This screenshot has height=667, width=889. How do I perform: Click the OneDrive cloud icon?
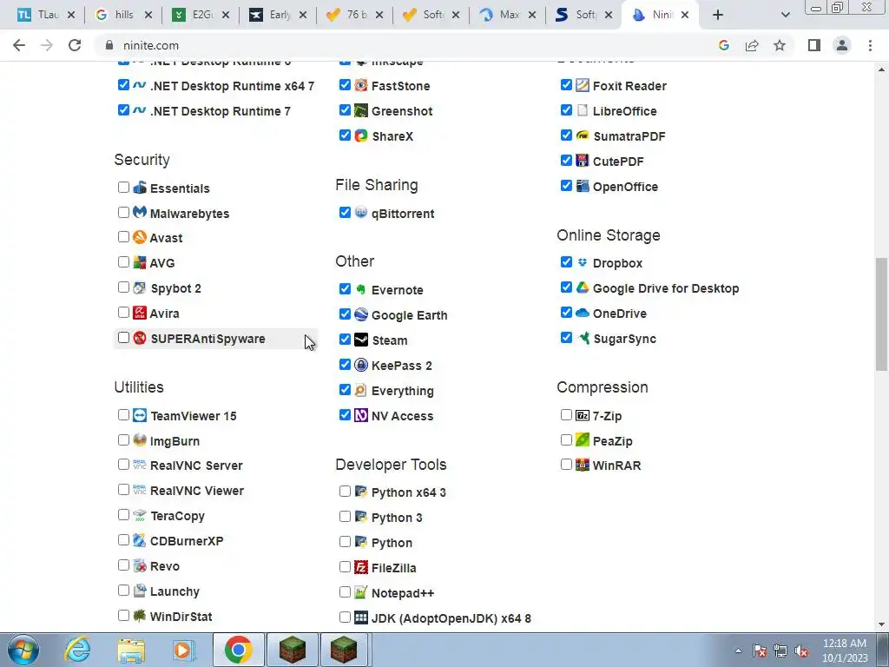(x=583, y=313)
